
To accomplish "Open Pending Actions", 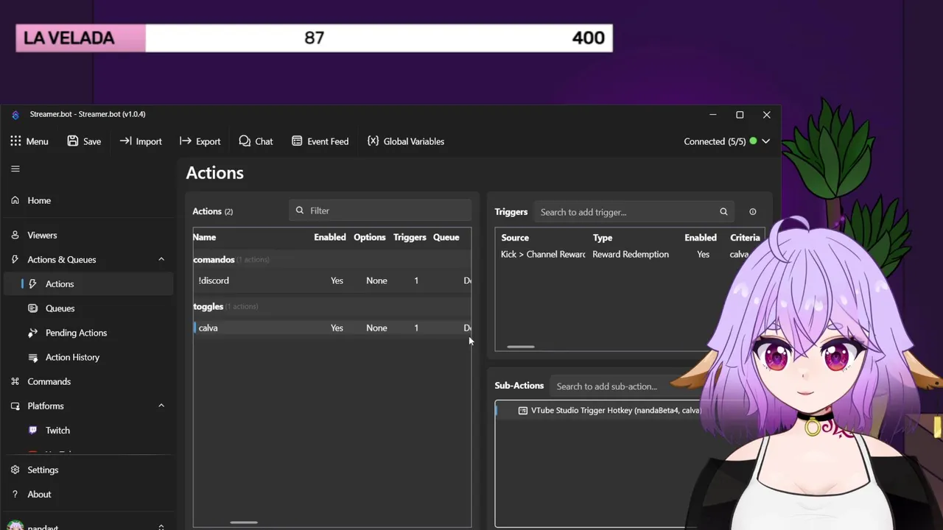I will (x=76, y=333).
